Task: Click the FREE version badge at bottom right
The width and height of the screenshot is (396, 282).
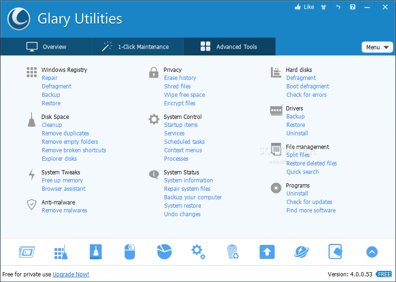Action: [384, 274]
